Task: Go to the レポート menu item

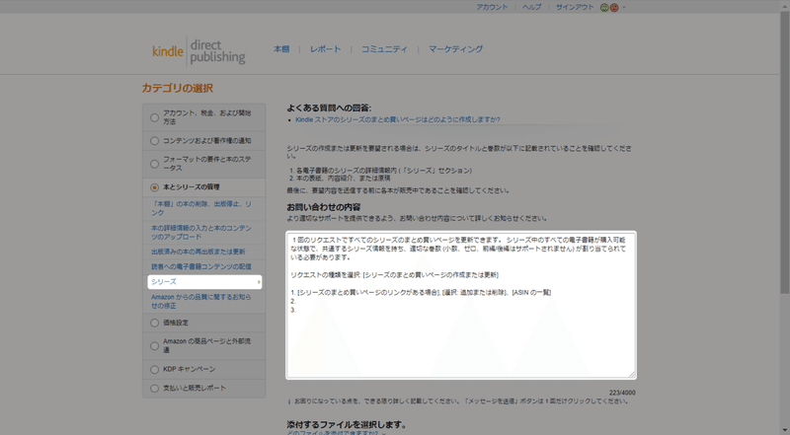Action: 326,49
